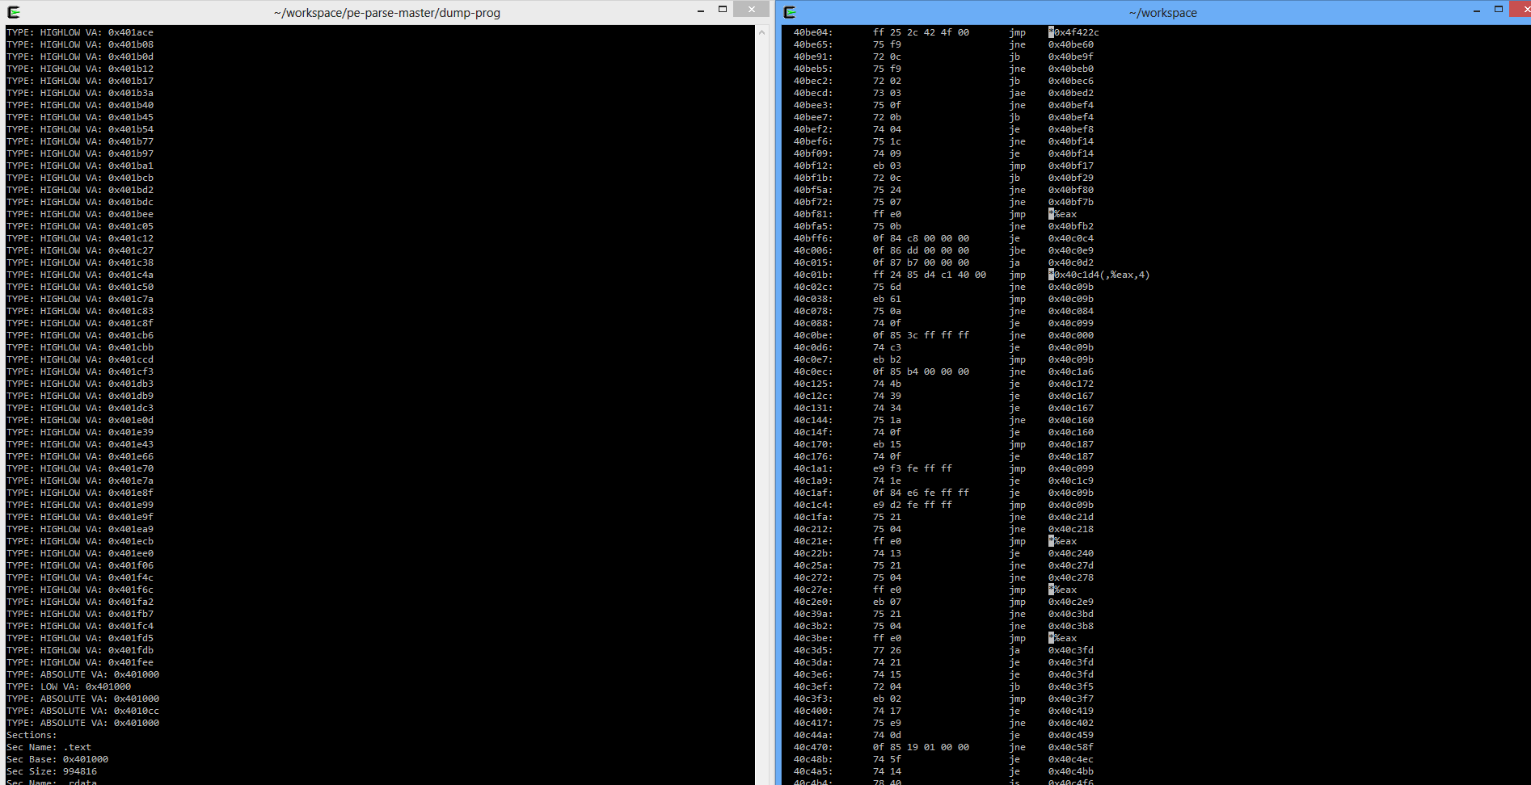This screenshot has height=785, width=1531.
Task: Click the jmp *0x40c1d4(,%eax,4) instruction
Action: 1099,275
